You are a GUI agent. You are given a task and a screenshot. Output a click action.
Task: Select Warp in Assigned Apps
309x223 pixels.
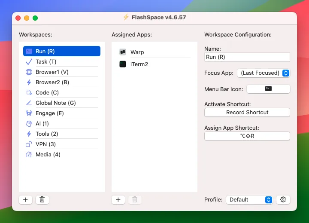coord(137,52)
